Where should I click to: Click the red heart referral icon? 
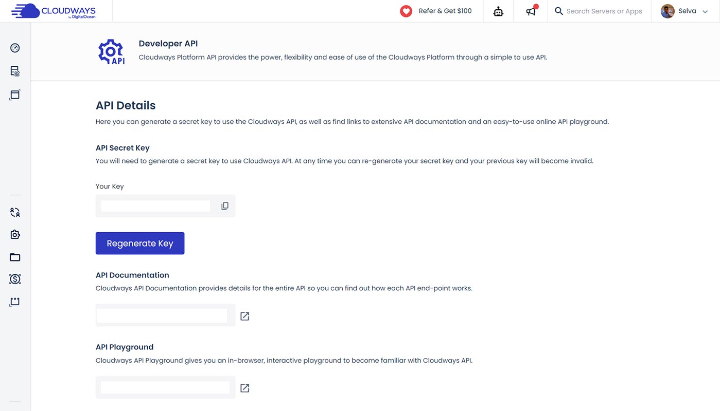(x=406, y=11)
